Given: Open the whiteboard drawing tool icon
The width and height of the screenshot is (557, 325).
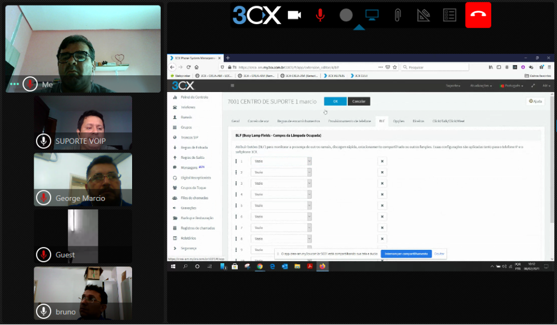Looking at the screenshot, I should click(423, 15).
